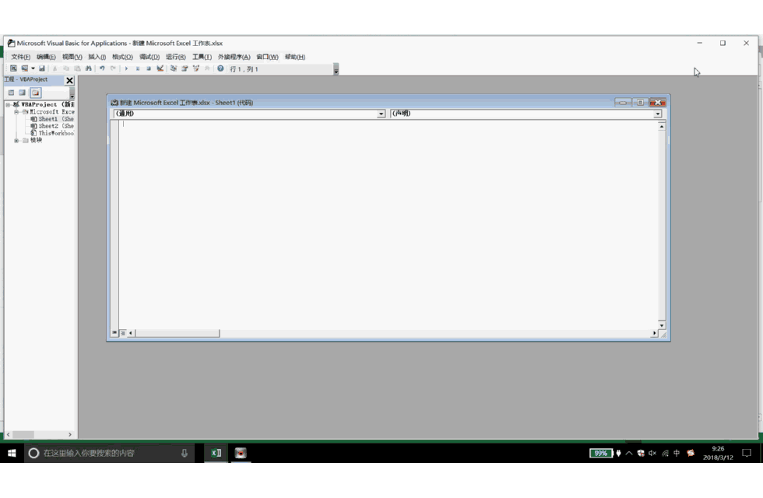Open Properties Window via toolbar icon

[185, 68]
